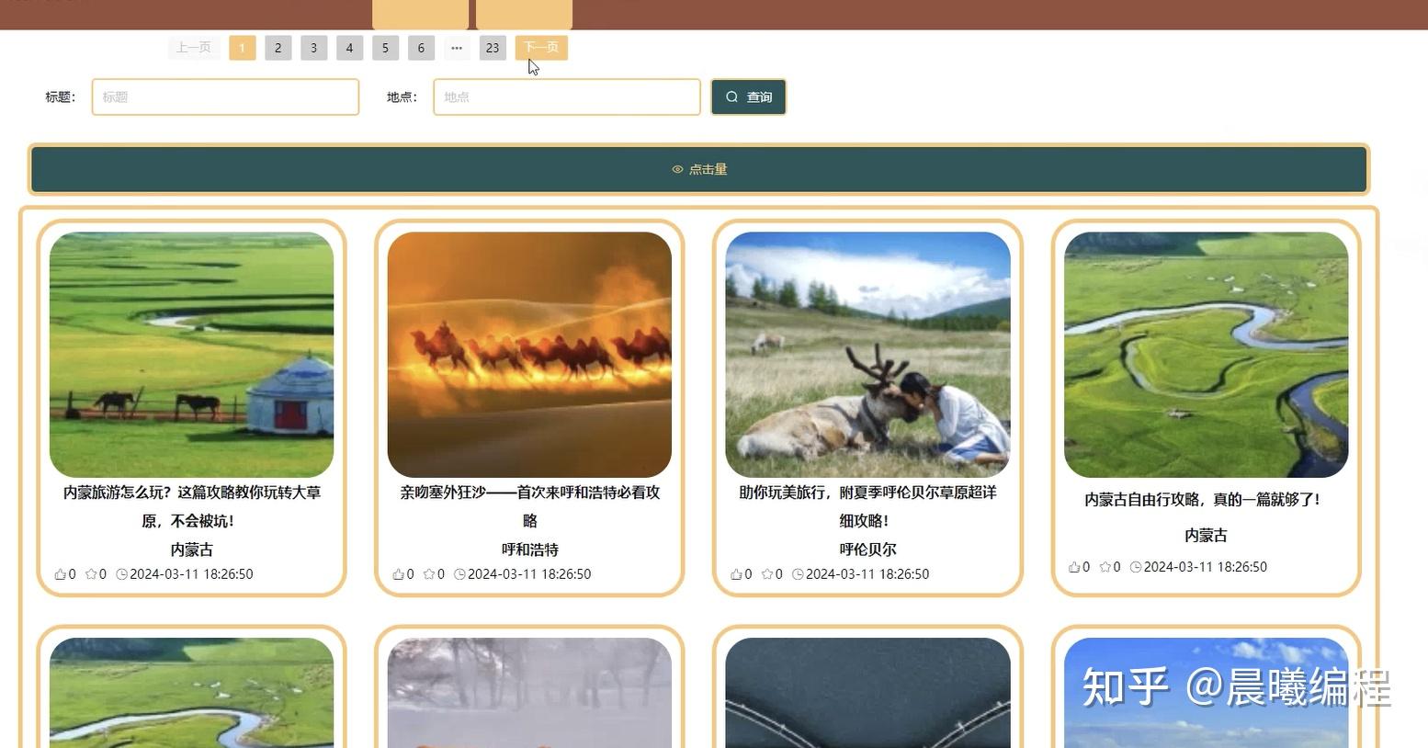Go to the previous page via 上一页
The width and height of the screenshot is (1428, 748).
(193, 47)
